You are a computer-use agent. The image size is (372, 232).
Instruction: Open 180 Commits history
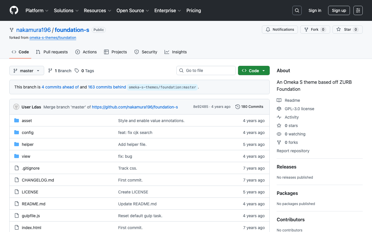[x=249, y=107]
